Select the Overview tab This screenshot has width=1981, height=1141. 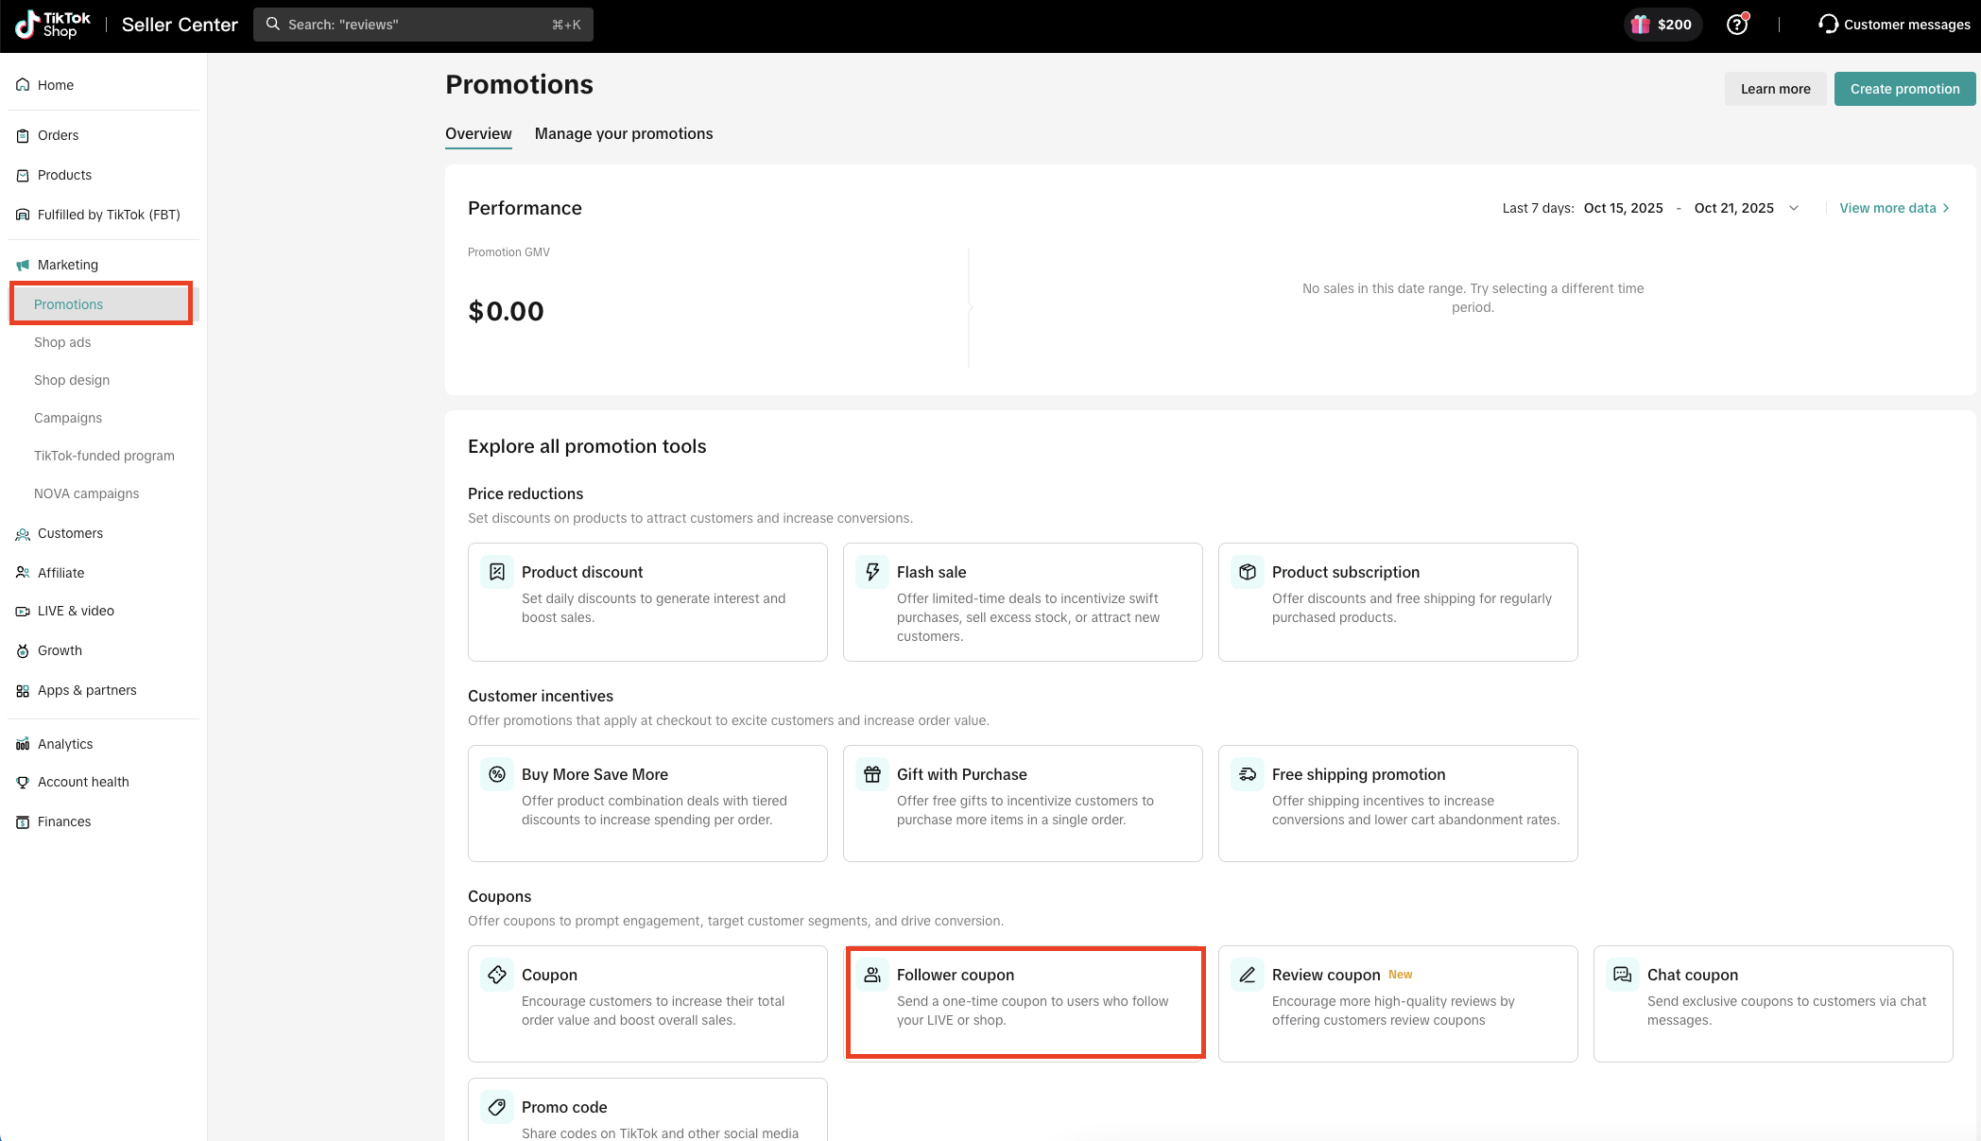coord(478,134)
